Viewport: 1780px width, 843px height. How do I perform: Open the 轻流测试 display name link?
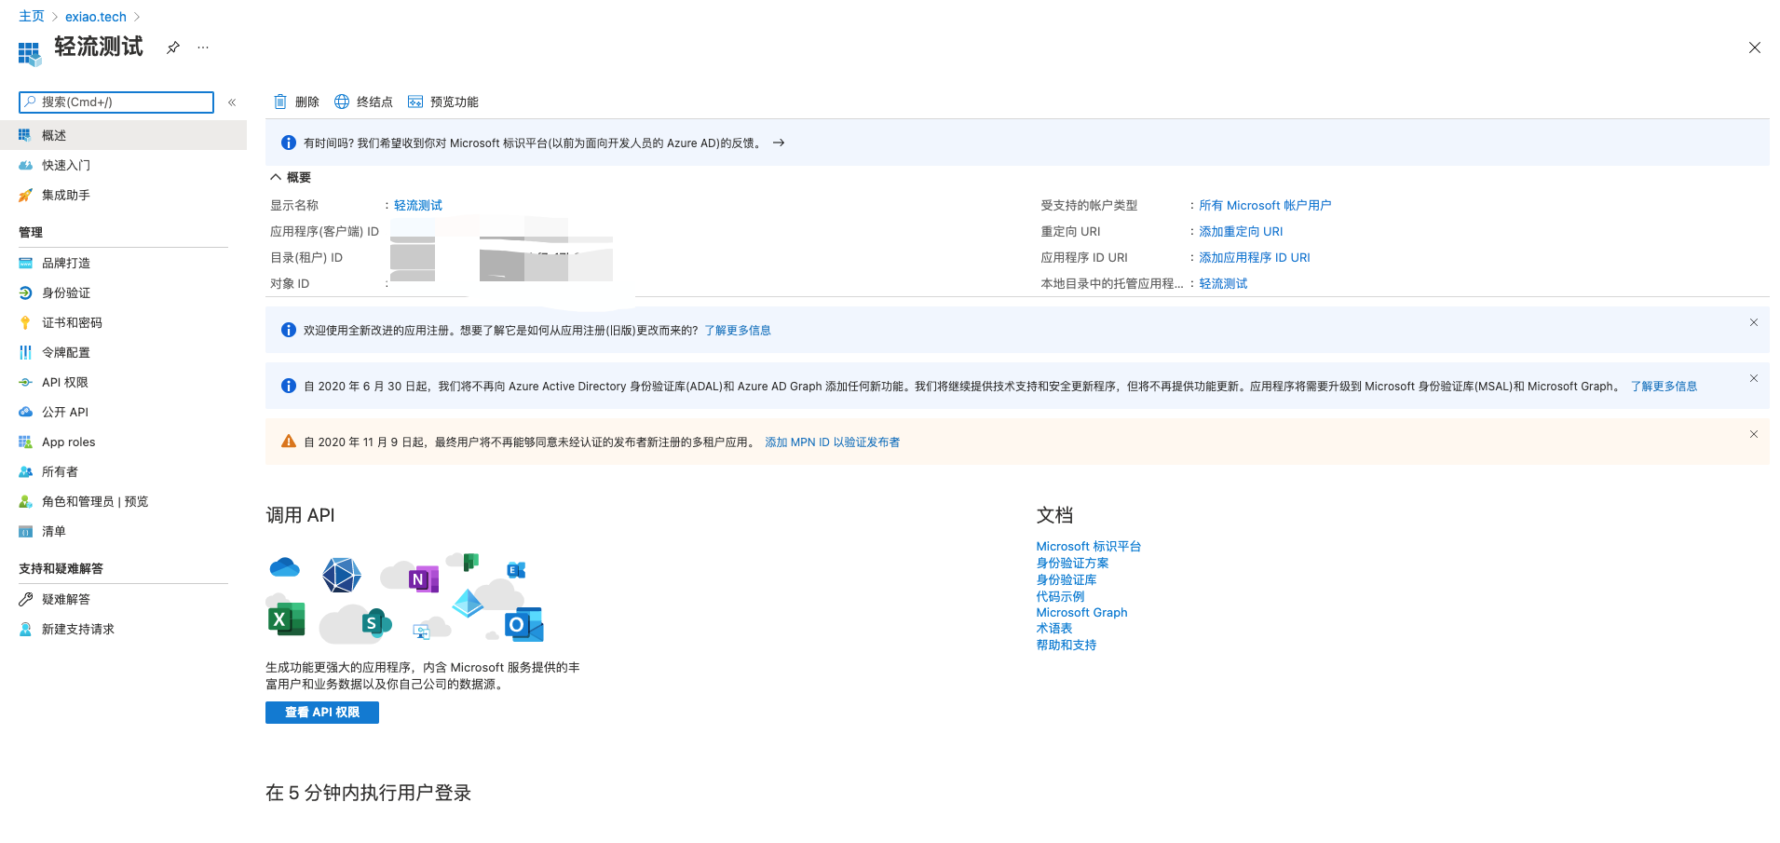click(x=418, y=205)
